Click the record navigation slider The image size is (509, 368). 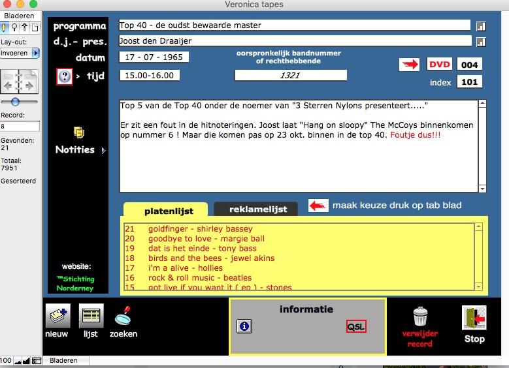15,102
